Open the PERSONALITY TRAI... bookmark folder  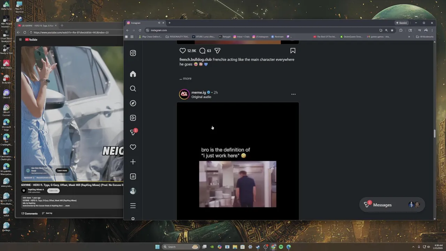coord(177,37)
